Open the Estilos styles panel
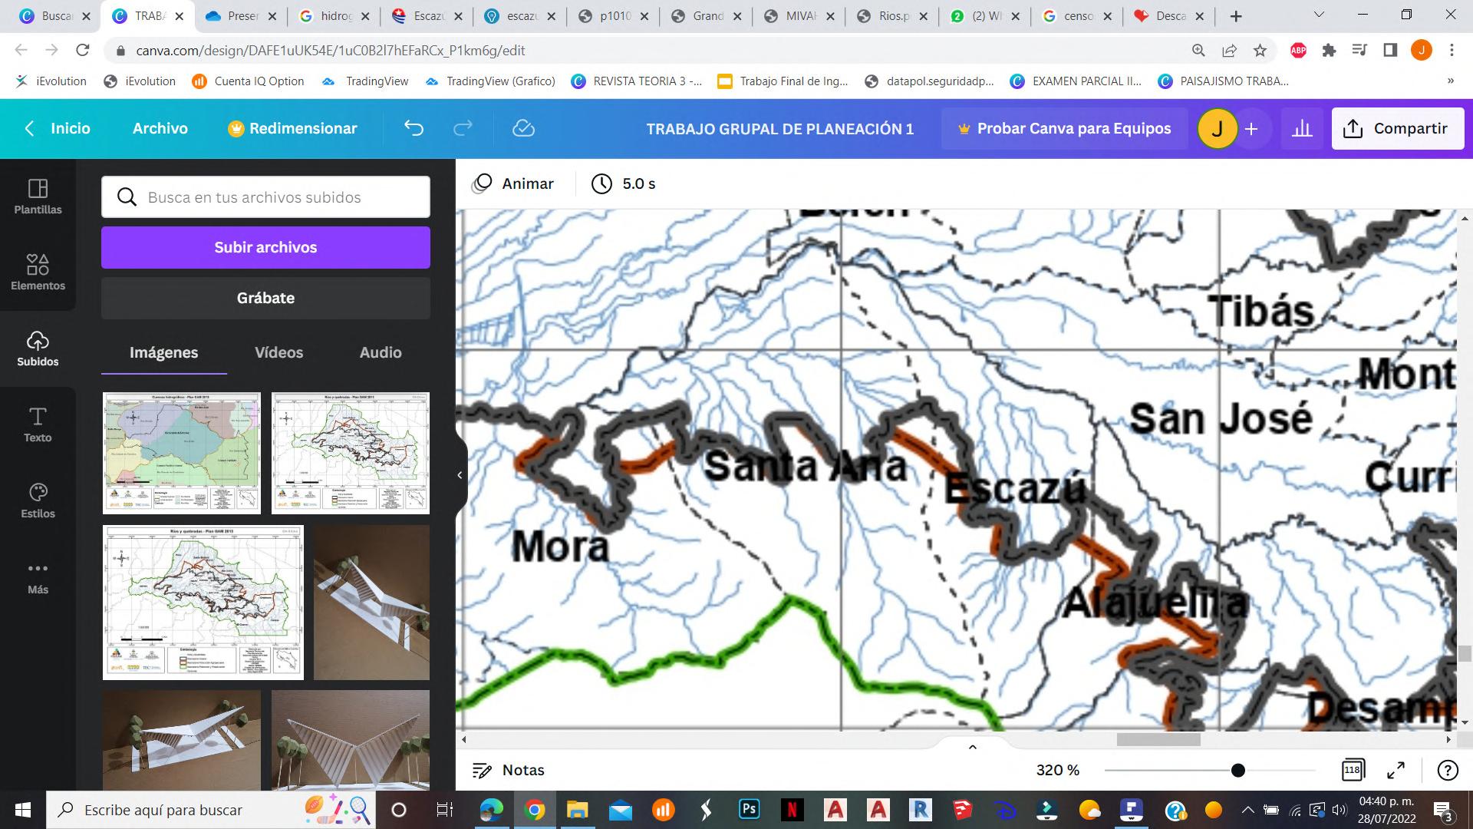Viewport: 1473px width, 829px height. coord(38,500)
